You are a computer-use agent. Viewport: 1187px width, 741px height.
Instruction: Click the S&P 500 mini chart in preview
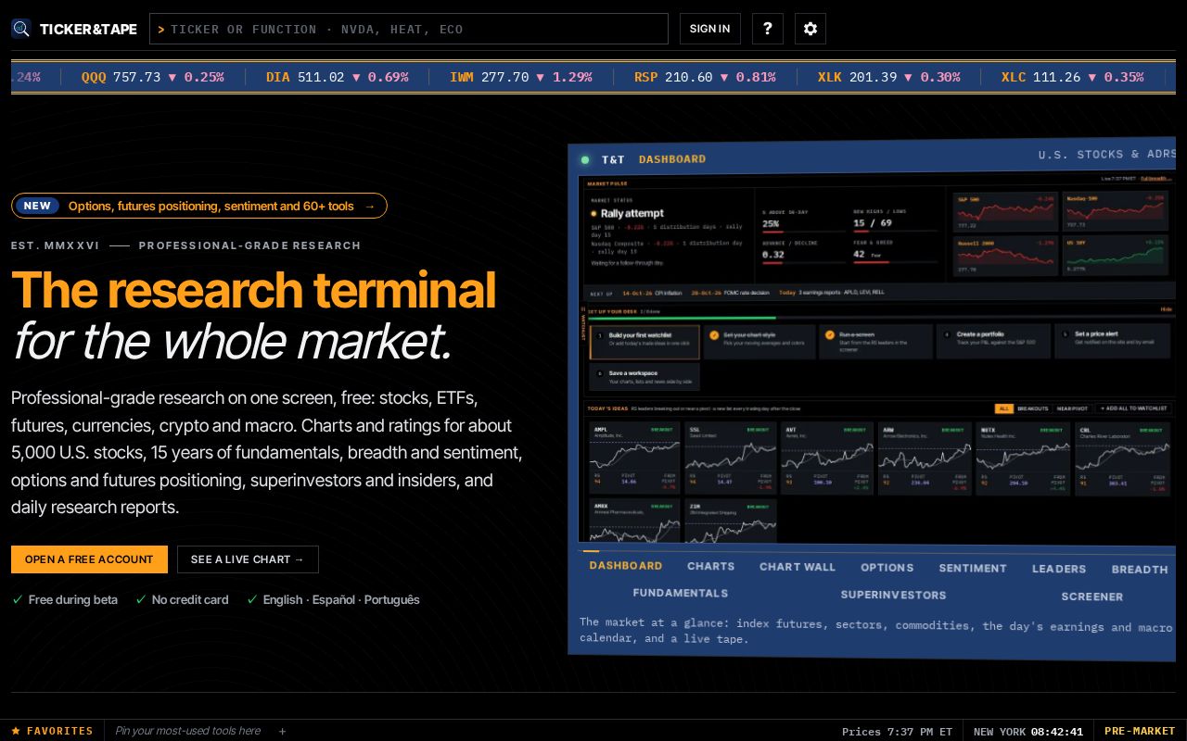(x=1006, y=211)
